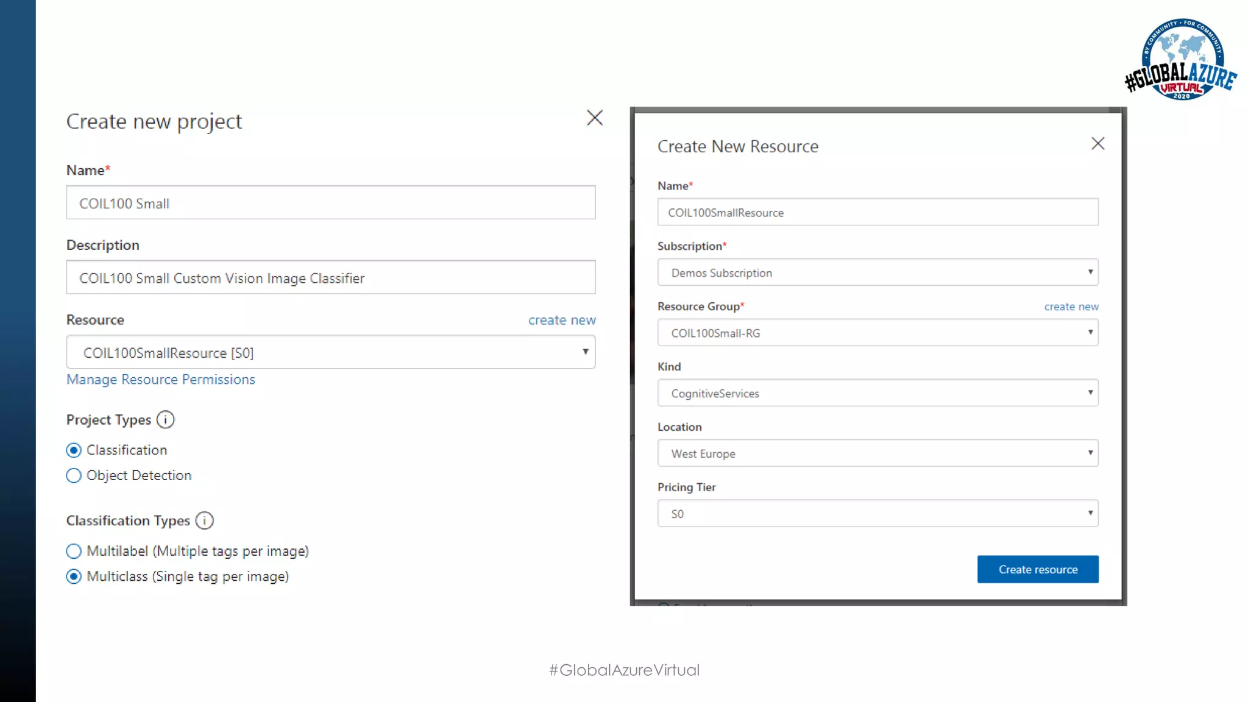Focus the project Name field COIL100 Small
1248x702 pixels.
[331, 203]
